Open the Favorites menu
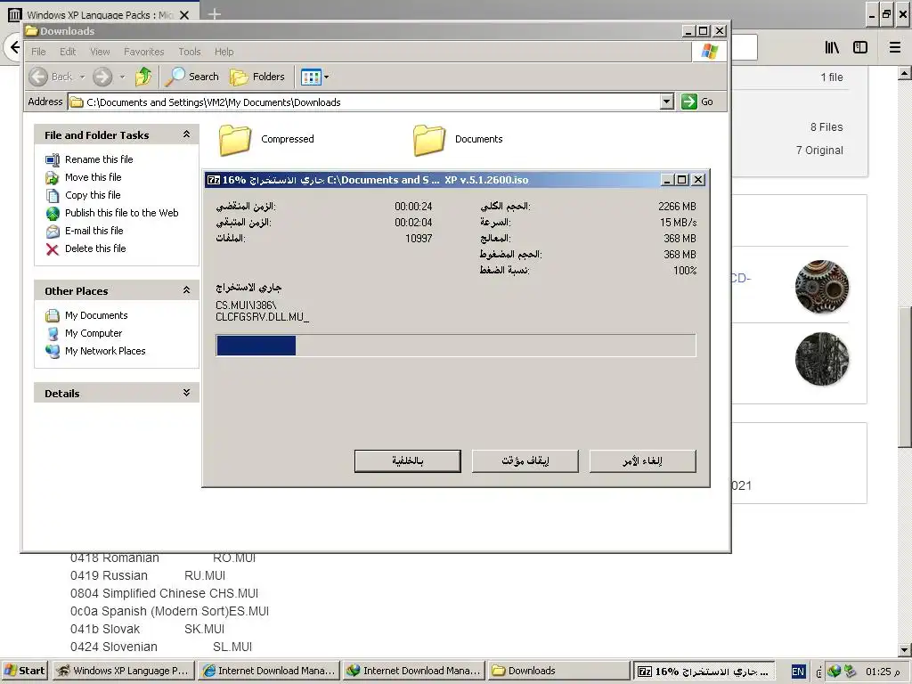 (x=143, y=52)
